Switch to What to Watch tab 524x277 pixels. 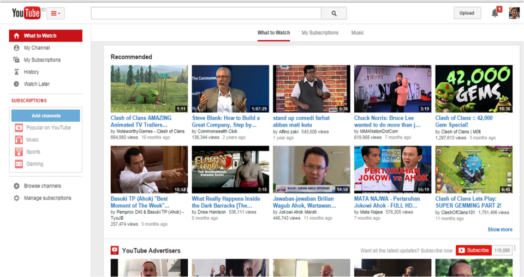click(273, 33)
